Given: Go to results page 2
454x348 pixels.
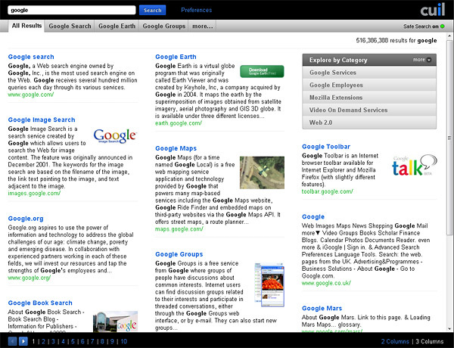Looking at the screenshot, I should (x=43, y=341).
